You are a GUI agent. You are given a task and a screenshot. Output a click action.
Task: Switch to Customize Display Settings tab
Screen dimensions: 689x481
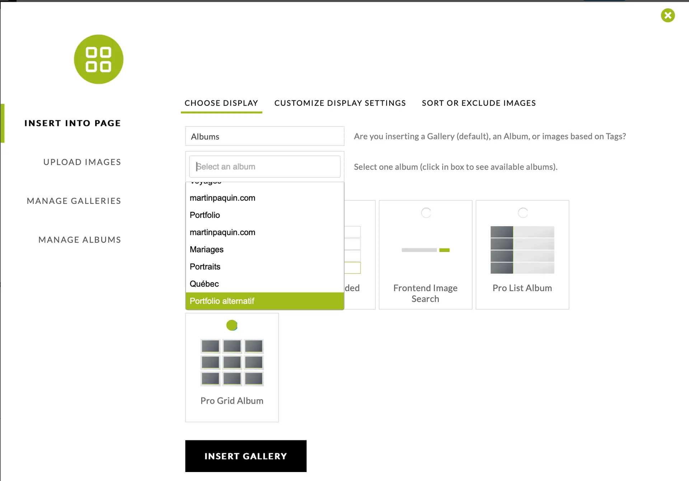pyautogui.click(x=340, y=103)
